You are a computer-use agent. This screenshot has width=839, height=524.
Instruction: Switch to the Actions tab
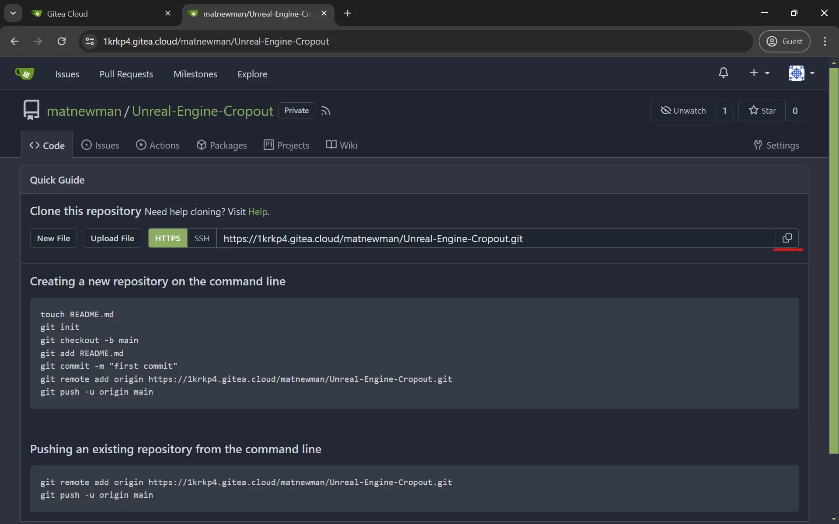tap(158, 145)
